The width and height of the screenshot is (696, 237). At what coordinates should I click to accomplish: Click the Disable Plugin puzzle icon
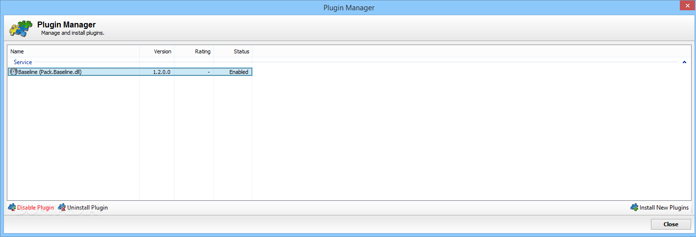[12, 208]
